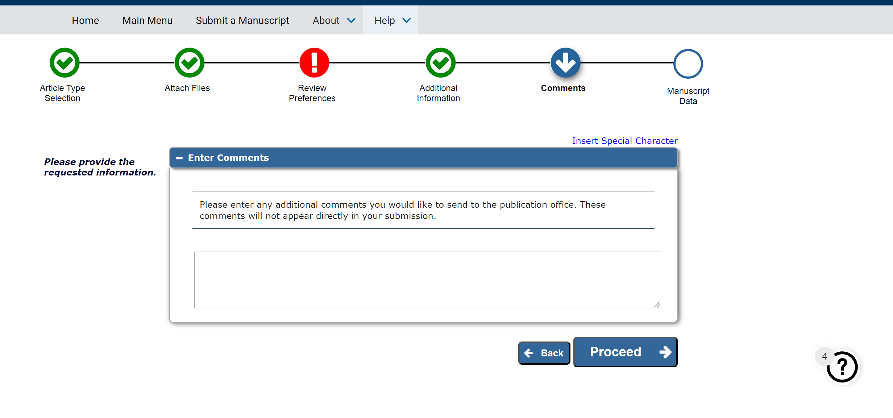Open the Home menu item
The width and height of the screenshot is (893, 418).
(x=85, y=21)
